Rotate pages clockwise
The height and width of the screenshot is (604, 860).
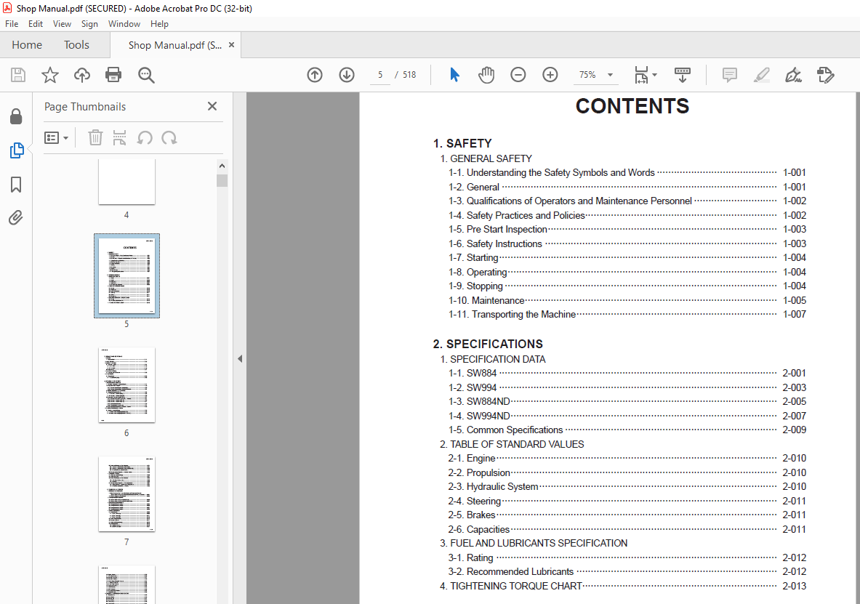click(x=169, y=137)
